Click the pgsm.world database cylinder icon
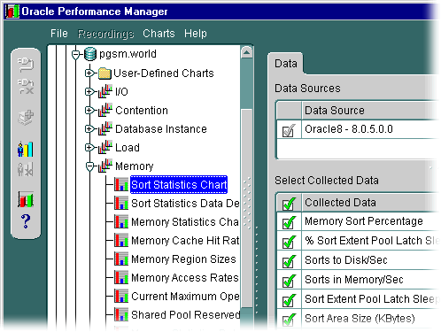Viewport: 441px width, 332px height. (x=90, y=54)
